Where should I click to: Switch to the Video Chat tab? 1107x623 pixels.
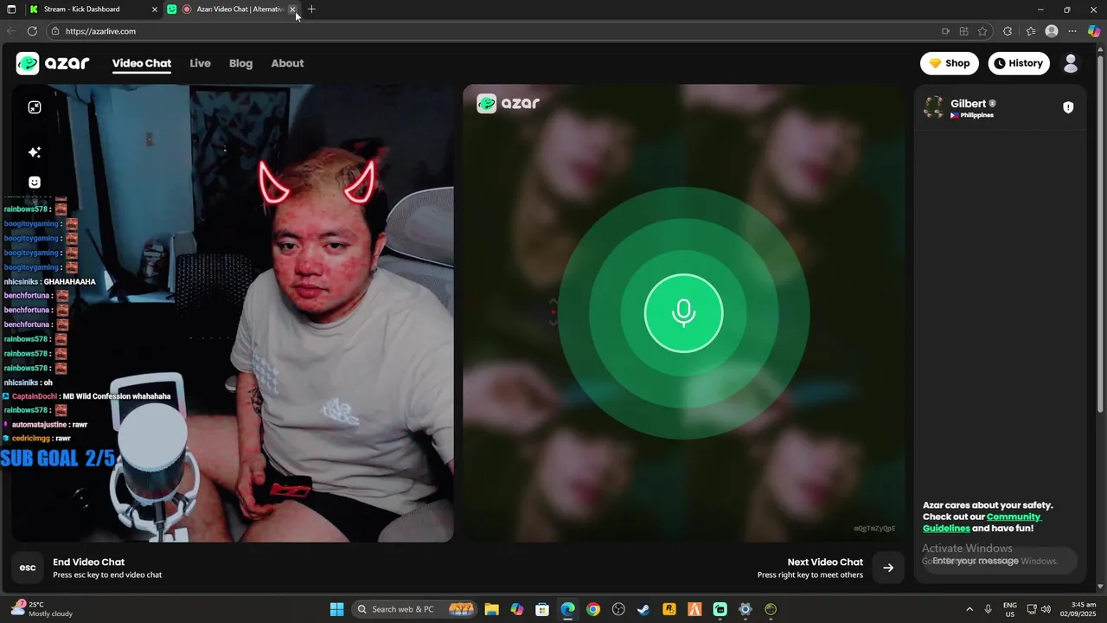point(142,63)
